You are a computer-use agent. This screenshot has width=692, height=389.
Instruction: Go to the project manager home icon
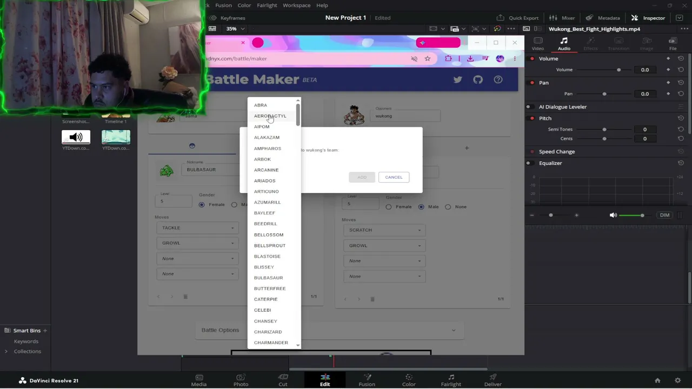(x=657, y=380)
